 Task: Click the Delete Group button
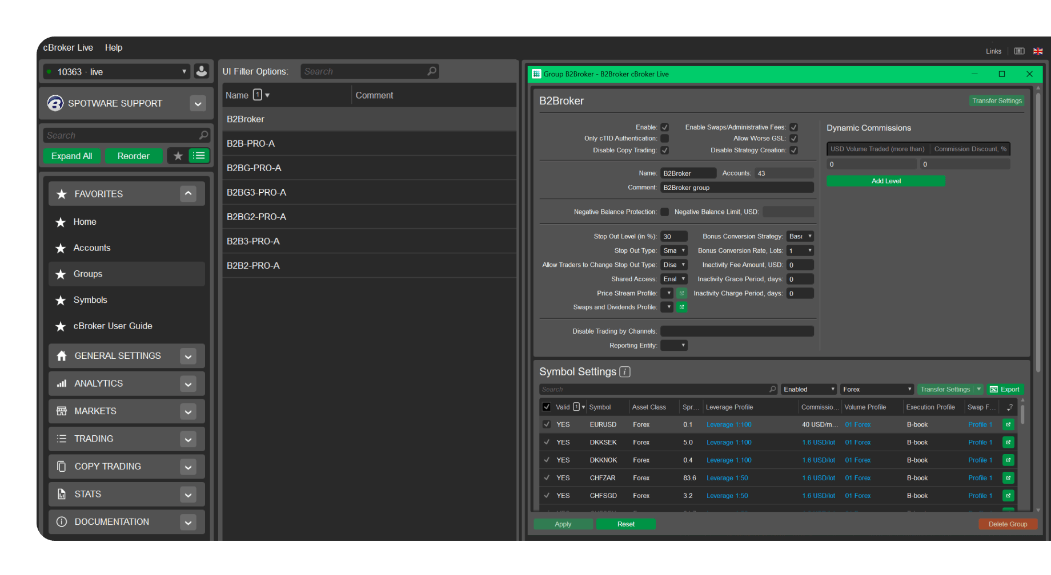click(x=1008, y=524)
